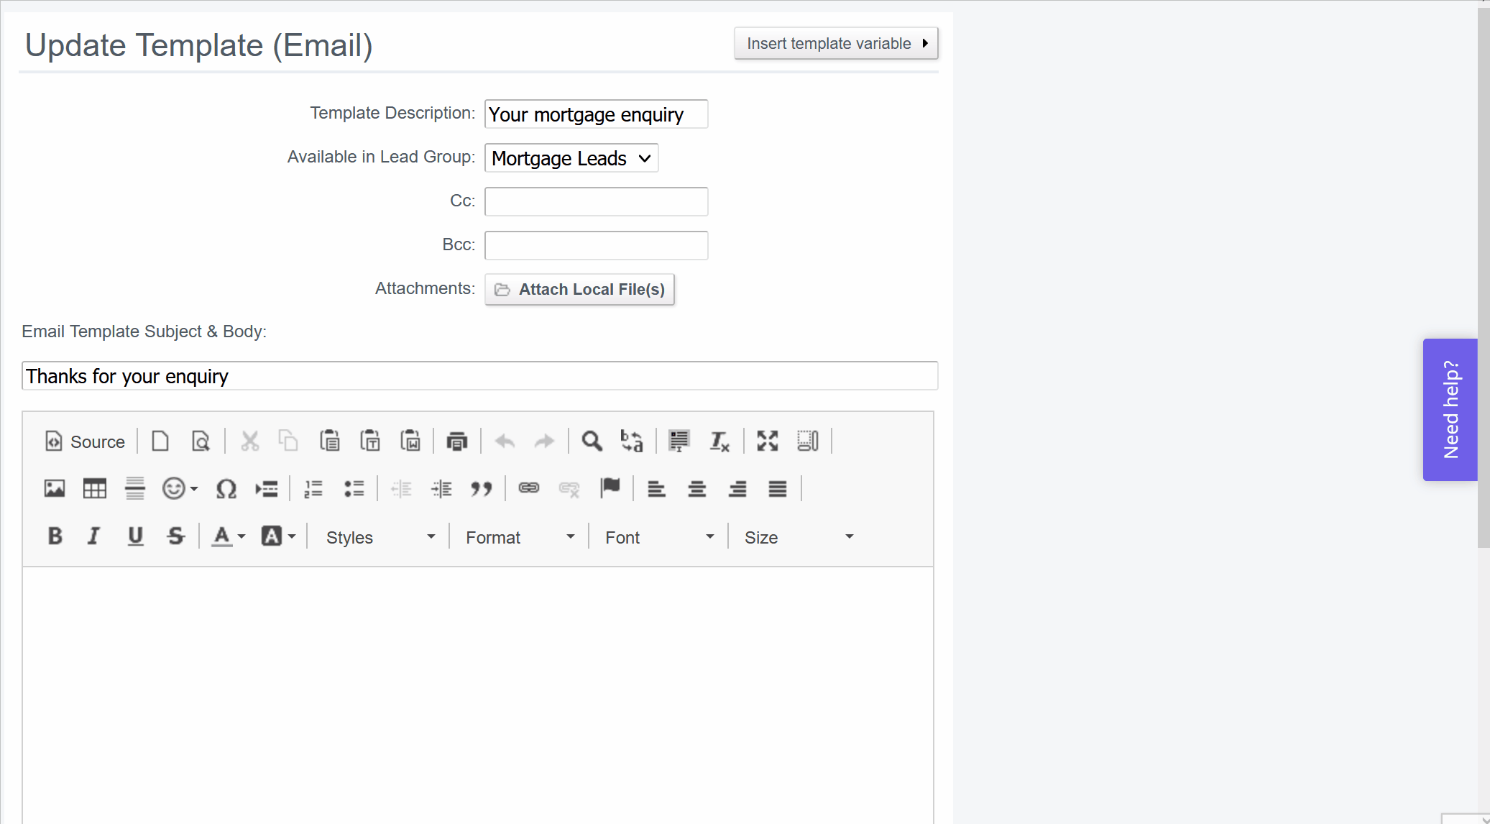Insert an anchor with the flag icon
Image resolution: width=1490 pixels, height=824 pixels.
(610, 489)
